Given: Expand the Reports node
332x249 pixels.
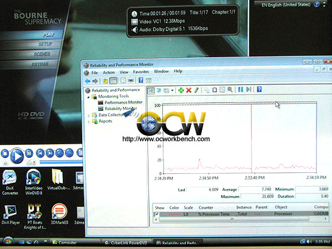Looking at the screenshot, I should [89, 122].
